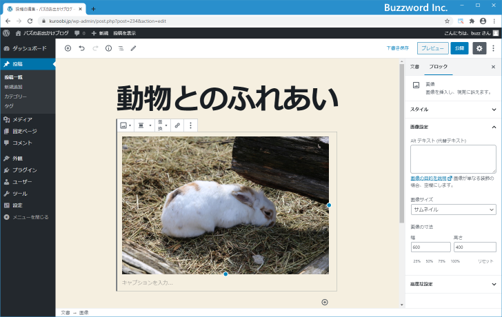Set image size to 25%

click(x=416, y=261)
